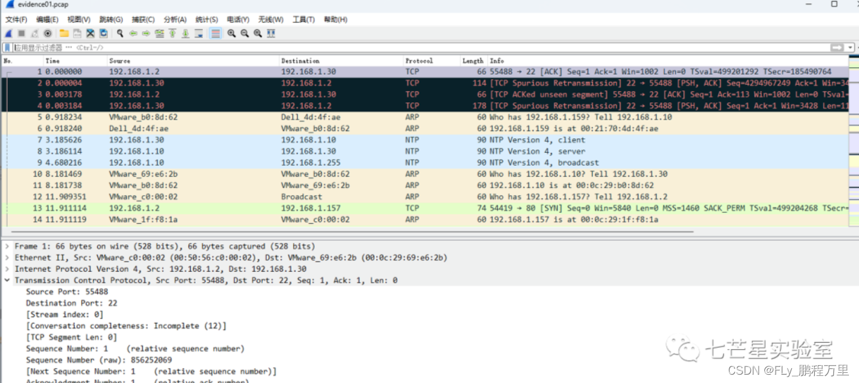Reset zoom to normal size icon

pyautogui.click(x=258, y=33)
